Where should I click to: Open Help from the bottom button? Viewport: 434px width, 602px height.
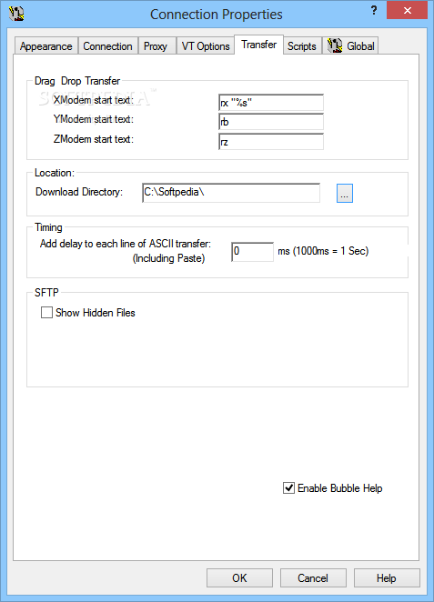387,577
